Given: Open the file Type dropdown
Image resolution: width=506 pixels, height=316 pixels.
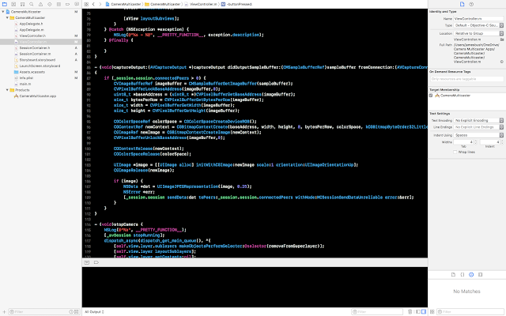Looking at the screenshot, I should pyautogui.click(x=479, y=25).
